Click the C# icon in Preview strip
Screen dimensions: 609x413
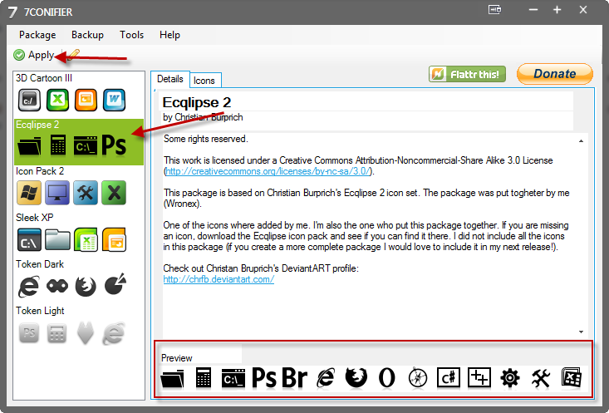(448, 377)
